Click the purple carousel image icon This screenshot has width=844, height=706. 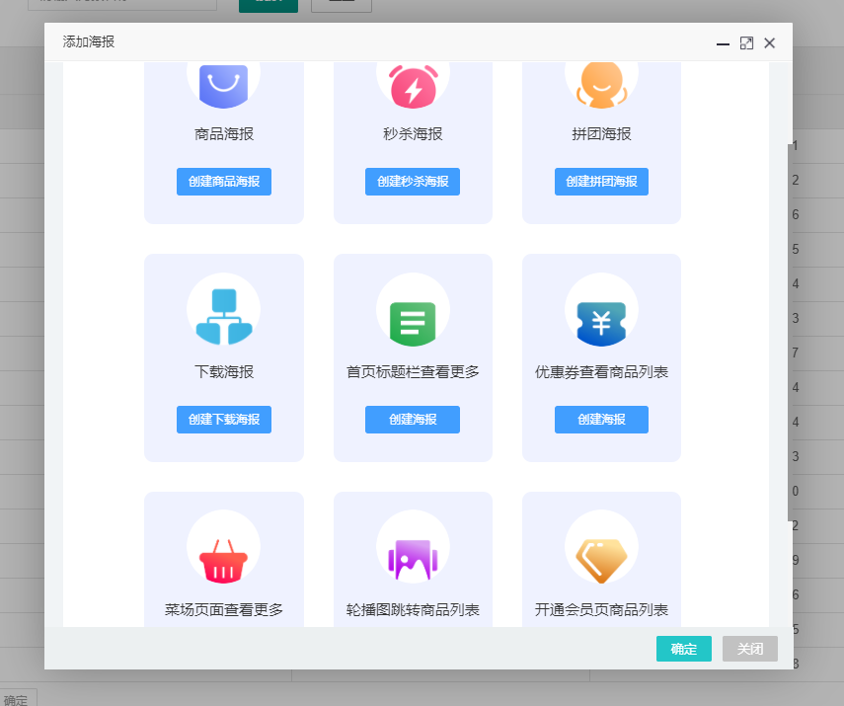(413, 559)
